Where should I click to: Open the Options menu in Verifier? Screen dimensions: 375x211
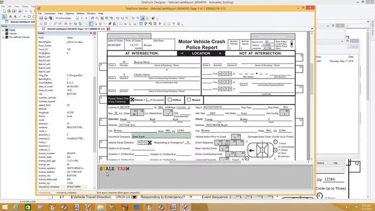70,13
